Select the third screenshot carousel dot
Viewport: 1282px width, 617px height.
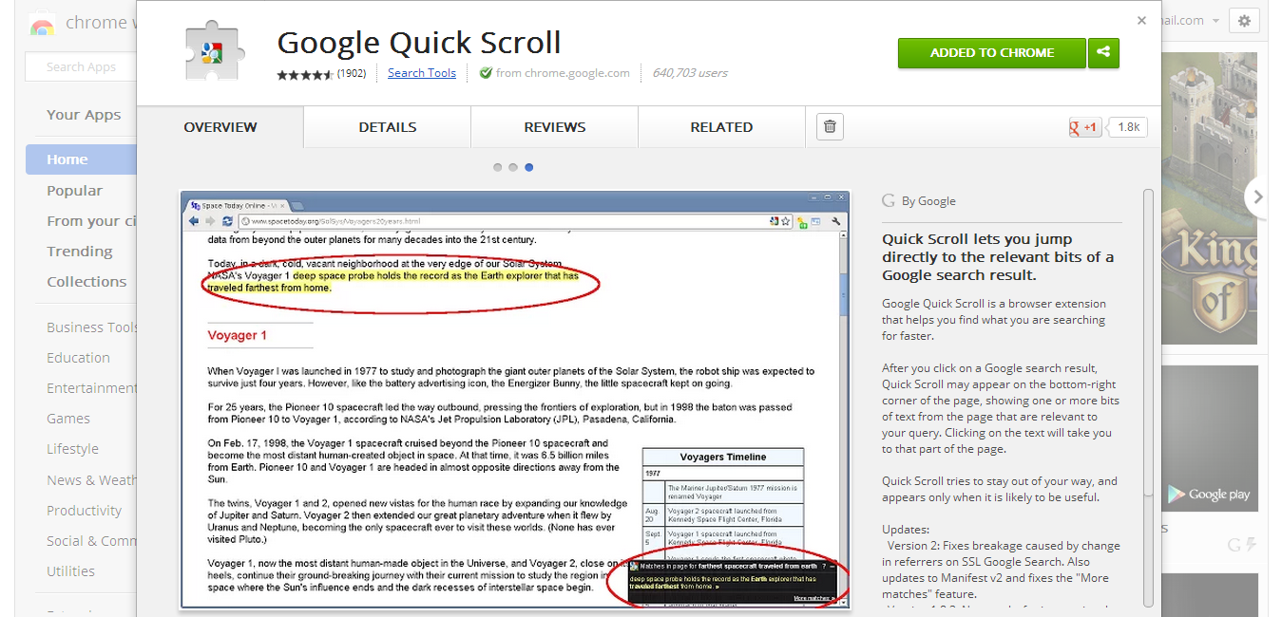[528, 166]
